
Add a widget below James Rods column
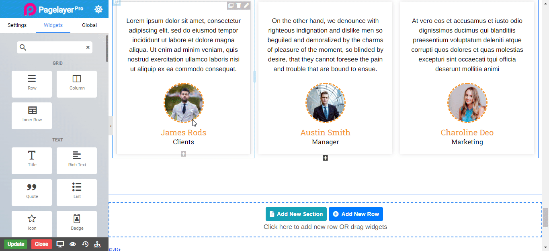[x=183, y=154]
